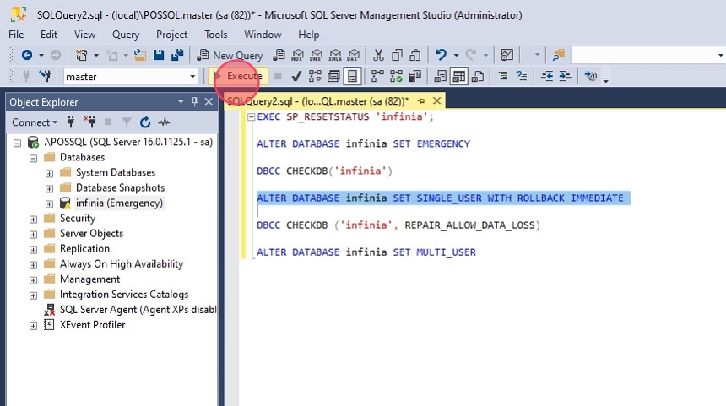726x406 pixels.
Task: Collapse the Databases folder
Action: [33, 158]
